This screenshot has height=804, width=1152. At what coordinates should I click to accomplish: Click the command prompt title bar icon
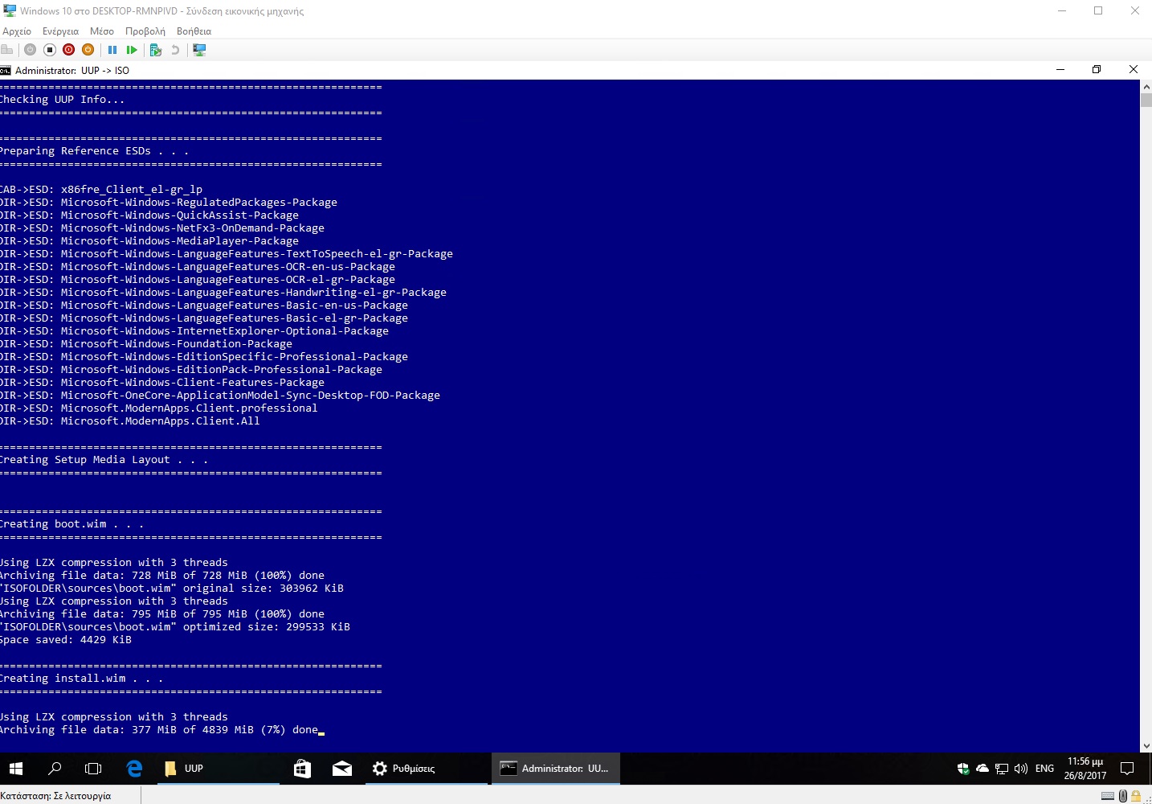6,70
